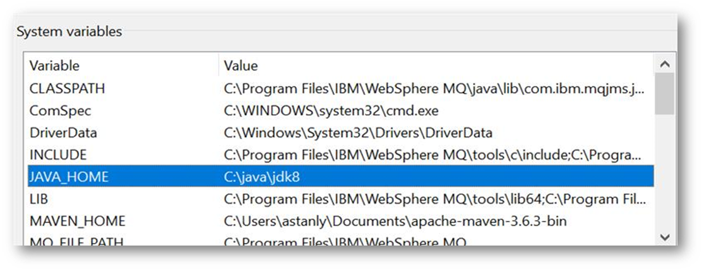Click the LIB value containing tools\lib64
Viewport: 704px width, 272px height.
pyautogui.click(x=434, y=199)
